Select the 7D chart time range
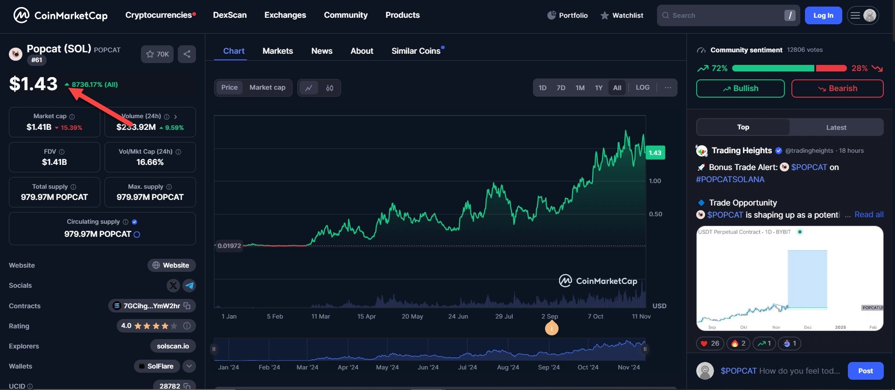Image resolution: width=895 pixels, height=390 pixels. pyautogui.click(x=560, y=88)
